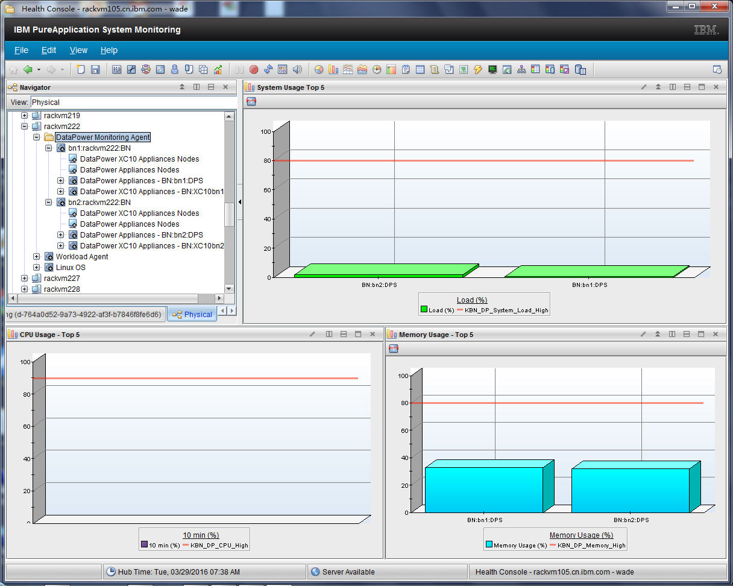Open the Edit menu
Image resolution: width=733 pixels, height=586 pixels.
pyautogui.click(x=49, y=51)
